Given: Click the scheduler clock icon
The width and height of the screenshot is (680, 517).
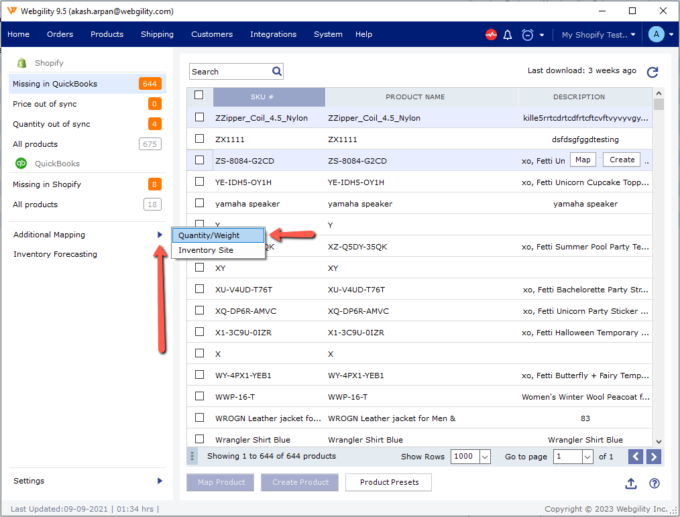Looking at the screenshot, I should [x=527, y=35].
